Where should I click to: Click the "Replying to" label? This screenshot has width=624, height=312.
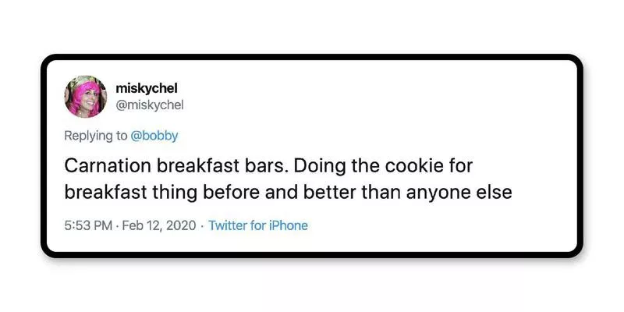coord(96,136)
